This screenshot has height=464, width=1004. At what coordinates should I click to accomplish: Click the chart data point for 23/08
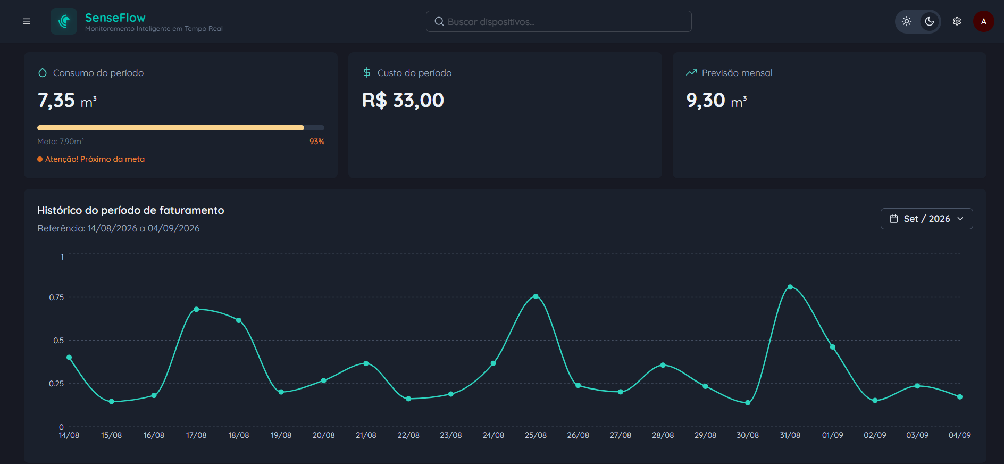point(451,394)
